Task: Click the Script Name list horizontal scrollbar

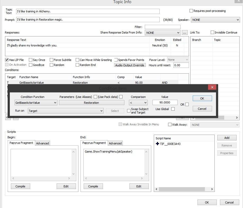Action: point(184,189)
